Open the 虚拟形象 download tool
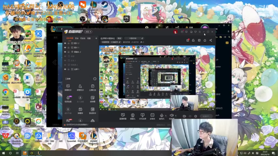Image resolution: width=278 pixels, height=156 pixels. (x=68, y=111)
